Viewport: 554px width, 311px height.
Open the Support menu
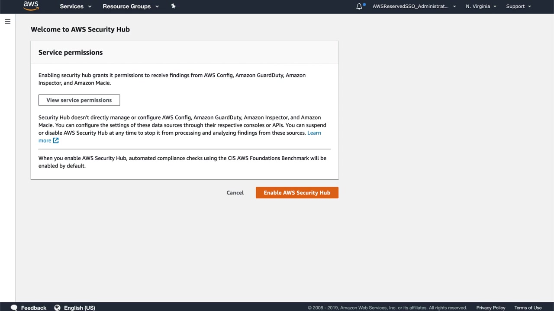tap(519, 6)
